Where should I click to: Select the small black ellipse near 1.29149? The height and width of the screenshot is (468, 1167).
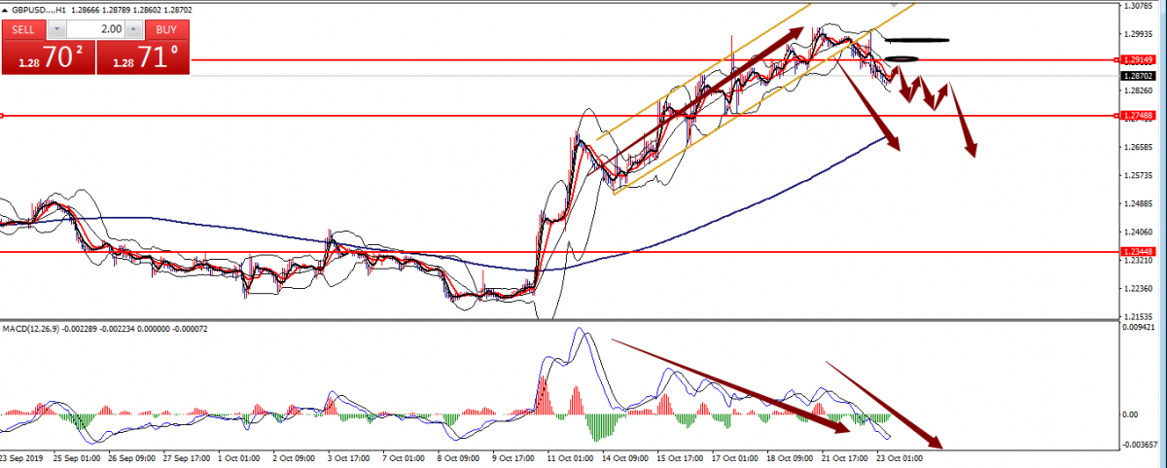coord(903,59)
